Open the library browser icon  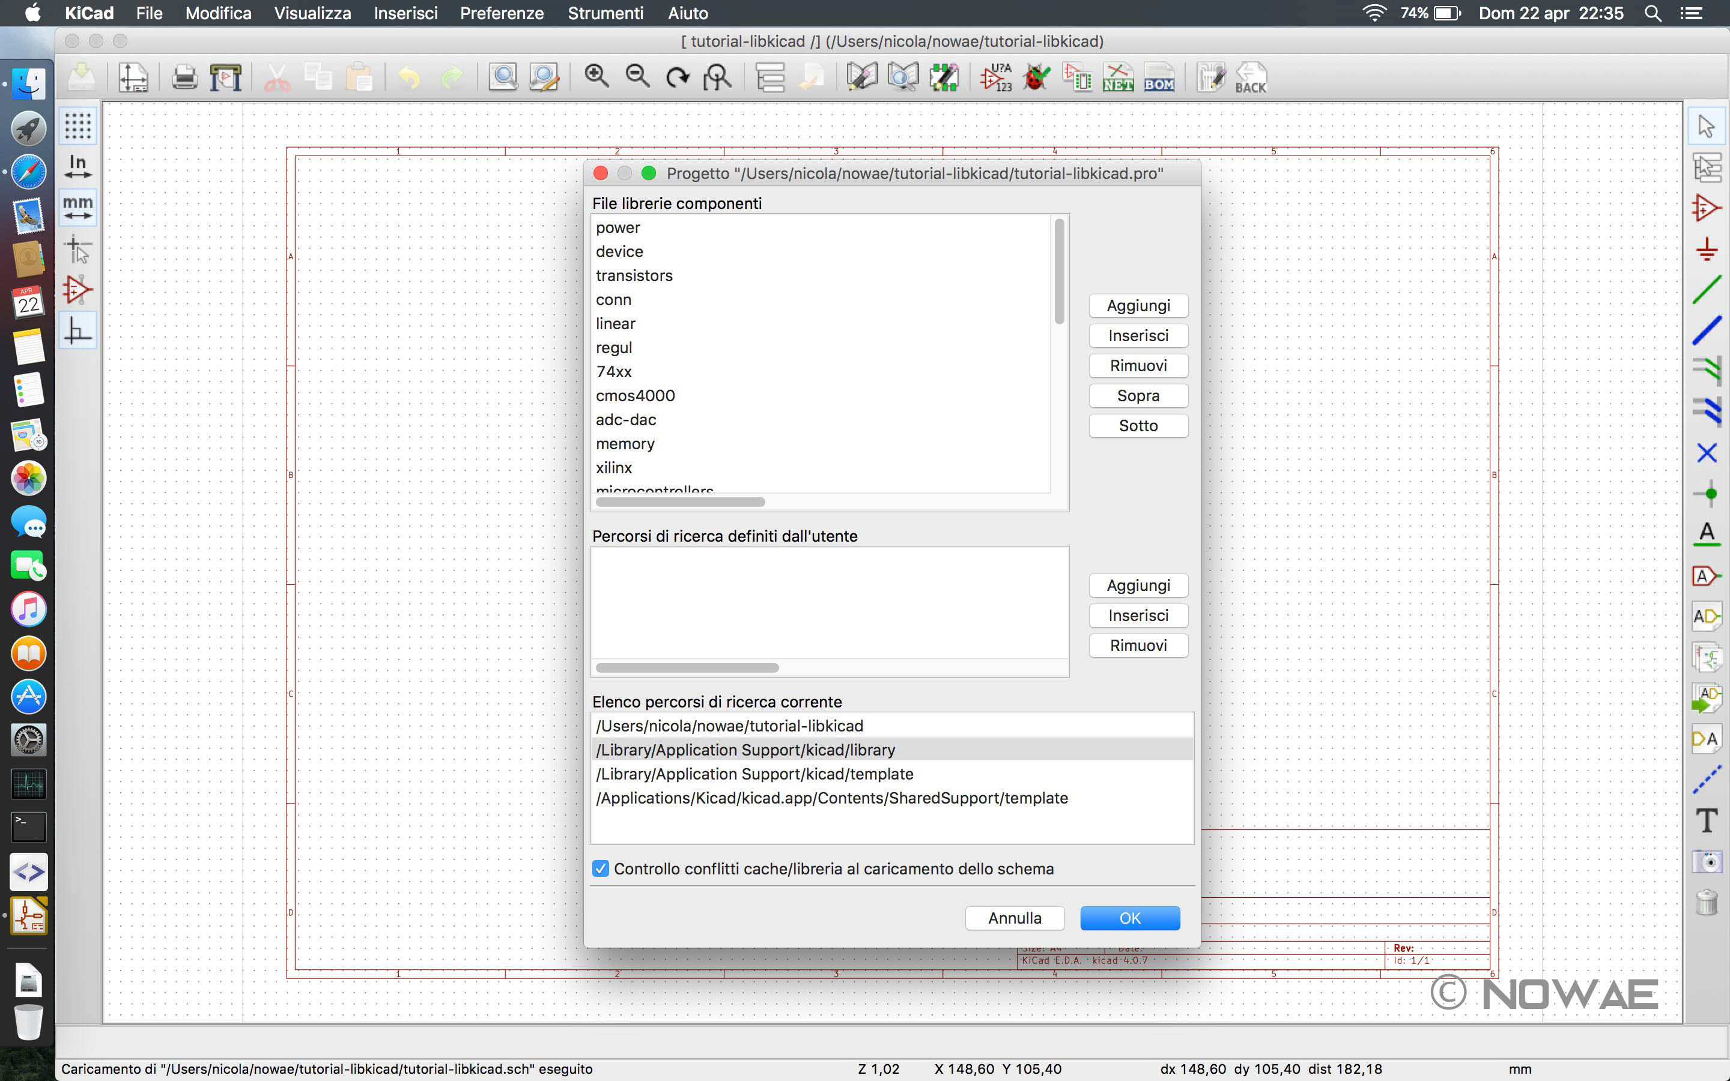click(x=903, y=77)
